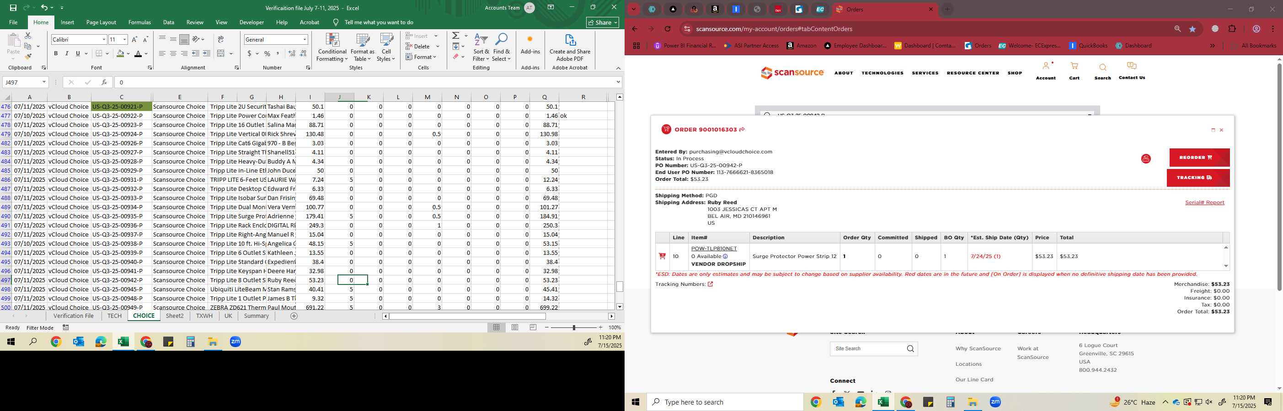This screenshot has width=1283, height=411.
Task: Click the Decrease Decimal icon
Action: point(303,53)
